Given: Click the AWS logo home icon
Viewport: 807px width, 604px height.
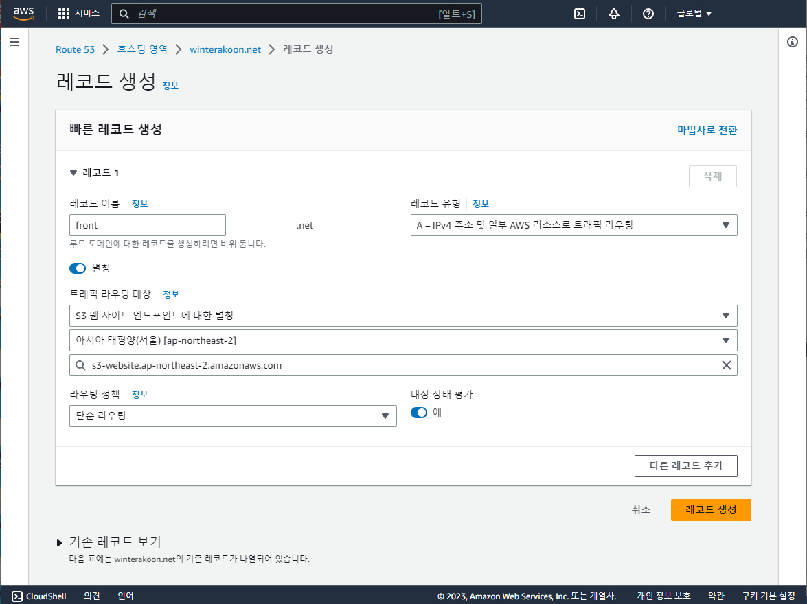Looking at the screenshot, I should [23, 13].
